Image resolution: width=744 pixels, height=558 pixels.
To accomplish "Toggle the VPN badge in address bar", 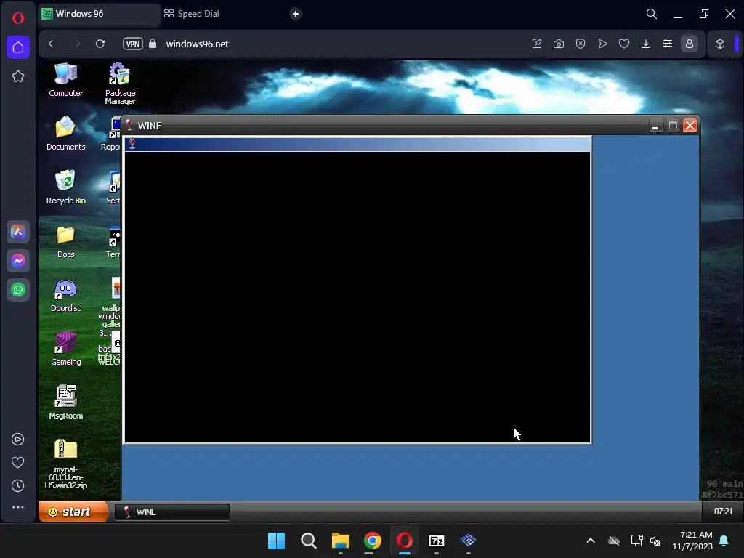I will [133, 44].
